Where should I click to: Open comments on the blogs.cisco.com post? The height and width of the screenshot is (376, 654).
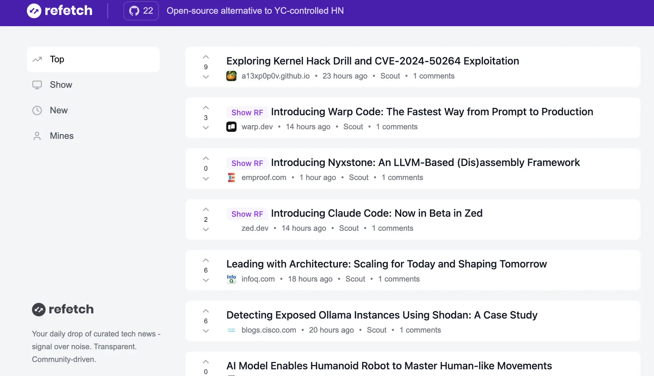click(x=420, y=330)
